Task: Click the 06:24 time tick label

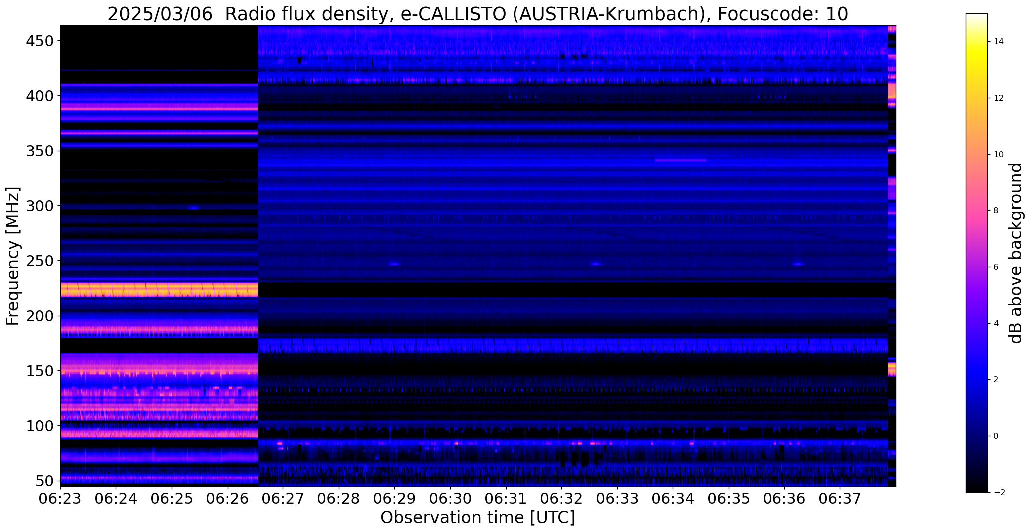Action: pos(116,499)
